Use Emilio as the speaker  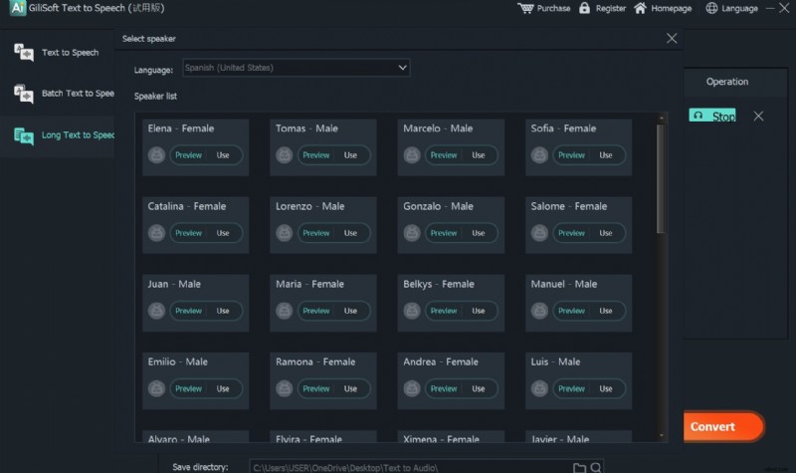click(x=223, y=388)
